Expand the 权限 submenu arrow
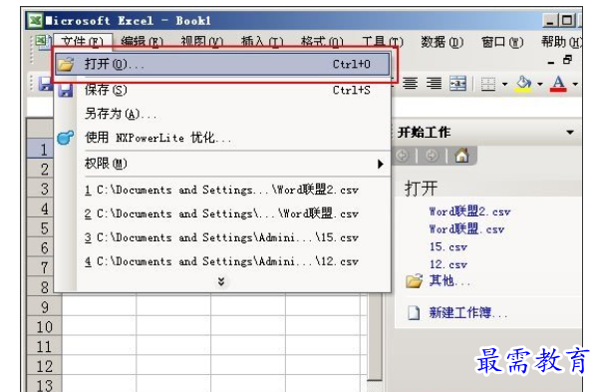Screen dimensions: 598x392 pyautogui.click(x=380, y=165)
